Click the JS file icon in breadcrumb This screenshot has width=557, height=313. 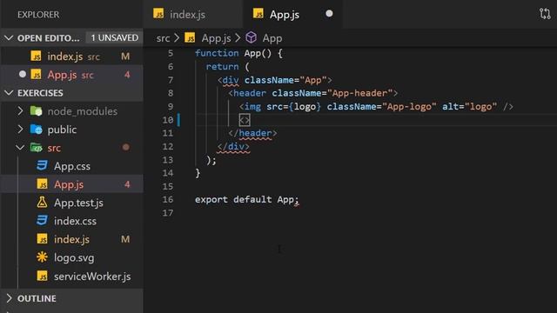[x=190, y=37]
